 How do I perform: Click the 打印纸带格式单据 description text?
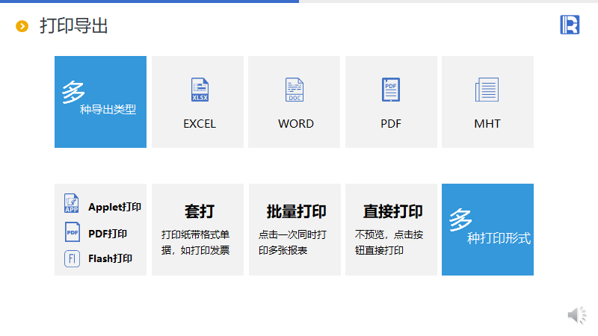click(195, 242)
